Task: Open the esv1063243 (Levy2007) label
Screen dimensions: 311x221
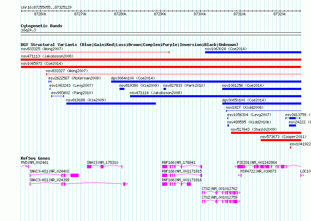Action: 71,85
